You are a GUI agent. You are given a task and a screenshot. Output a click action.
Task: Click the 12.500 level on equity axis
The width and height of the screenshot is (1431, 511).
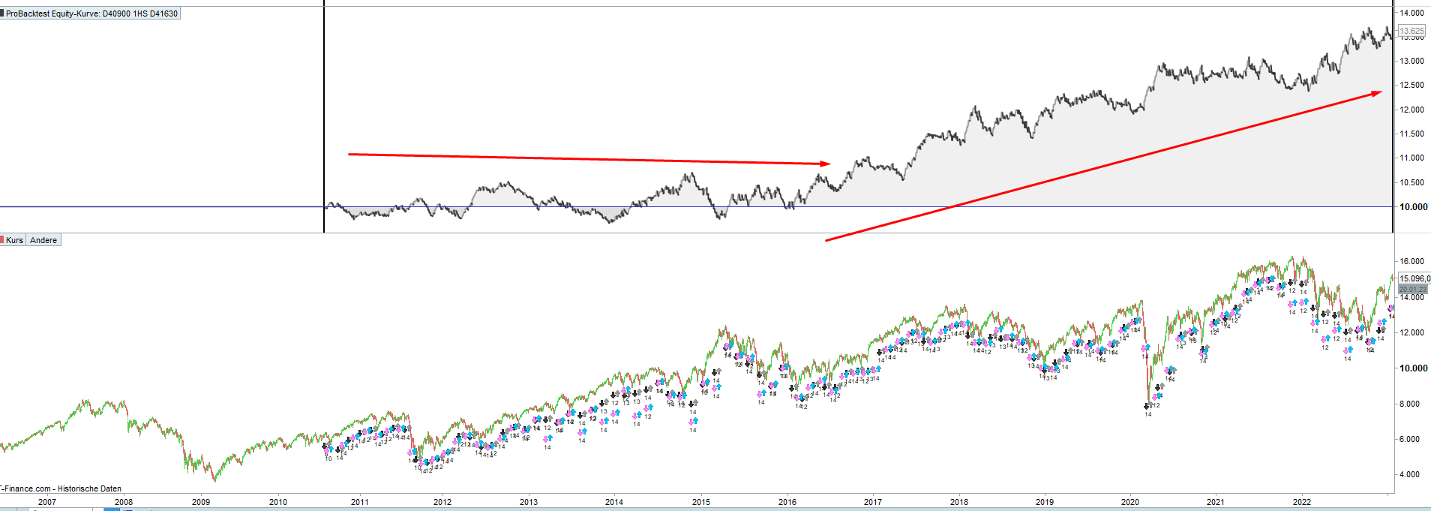(x=1412, y=85)
